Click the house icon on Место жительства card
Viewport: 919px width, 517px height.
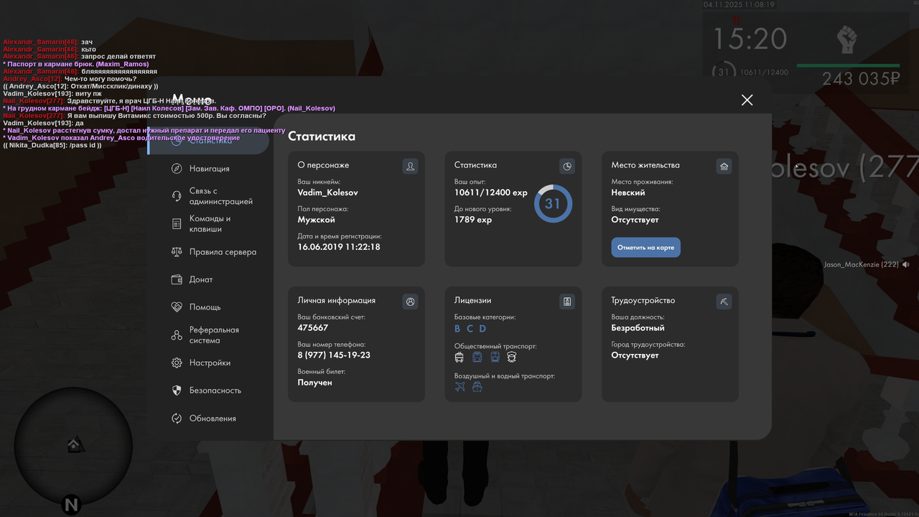pyautogui.click(x=724, y=167)
